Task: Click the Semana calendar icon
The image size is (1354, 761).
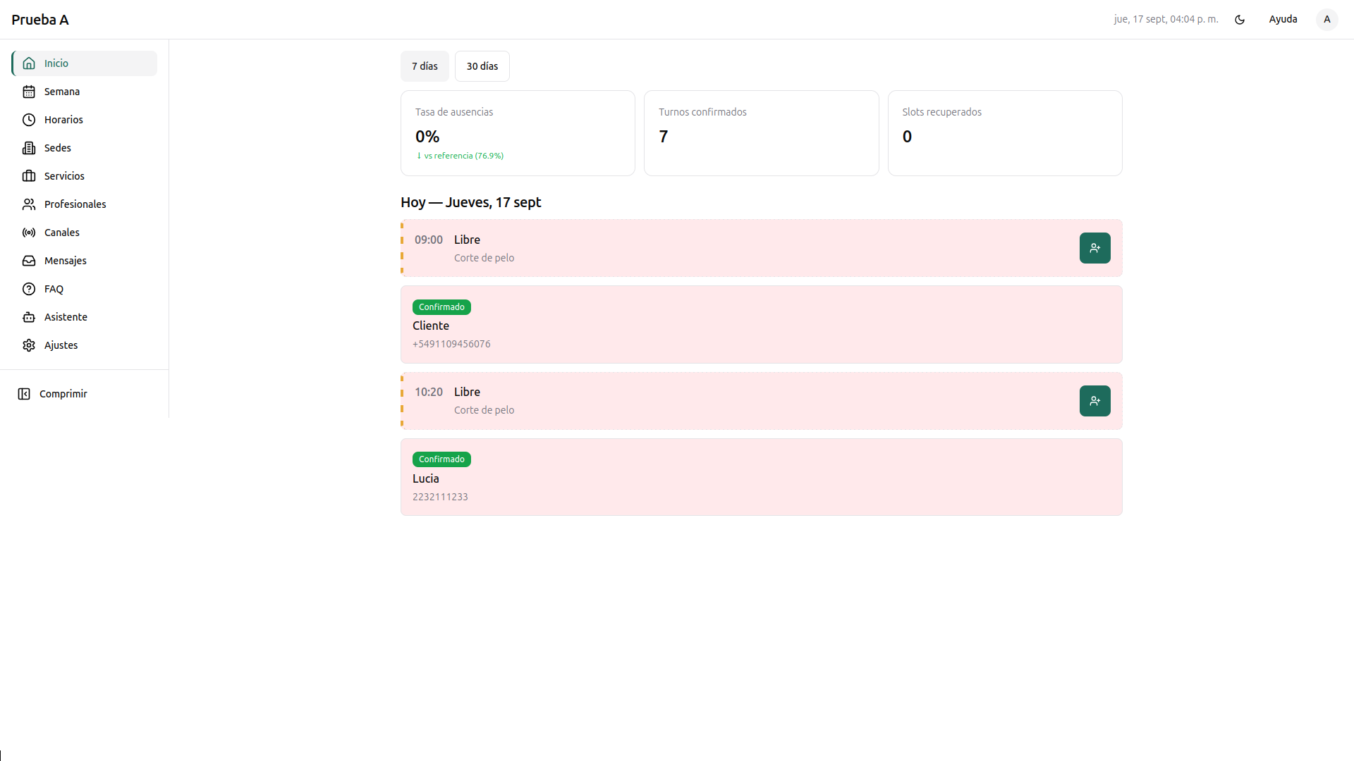Action: (x=29, y=92)
